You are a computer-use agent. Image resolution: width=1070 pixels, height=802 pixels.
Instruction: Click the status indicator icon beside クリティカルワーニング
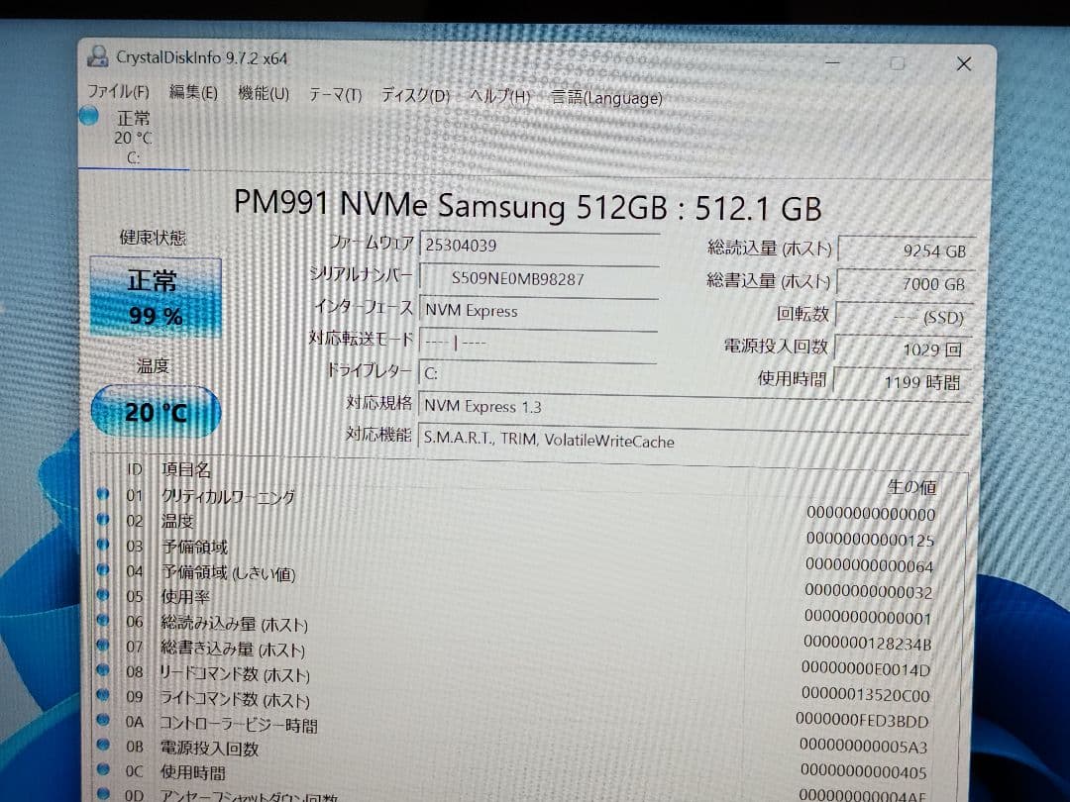[105, 495]
